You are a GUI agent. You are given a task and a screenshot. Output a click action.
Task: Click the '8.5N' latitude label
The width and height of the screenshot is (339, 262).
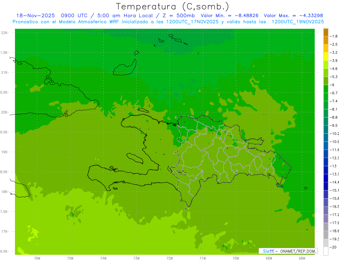tap(4, 172)
